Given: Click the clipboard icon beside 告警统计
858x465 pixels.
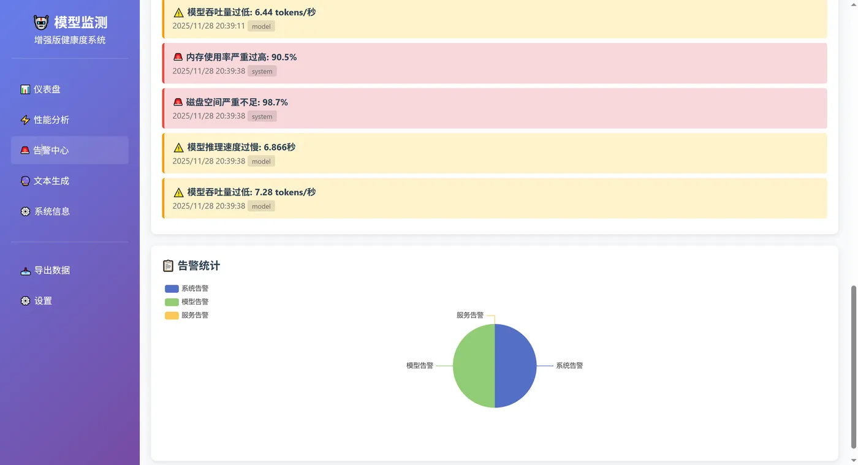Looking at the screenshot, I should point(168,265).
